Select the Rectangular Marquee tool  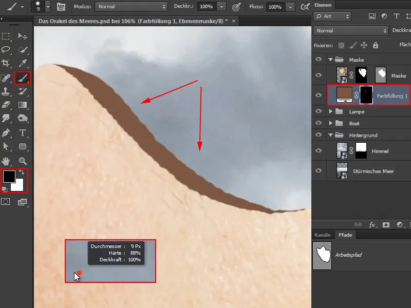(x=6, y=36)
